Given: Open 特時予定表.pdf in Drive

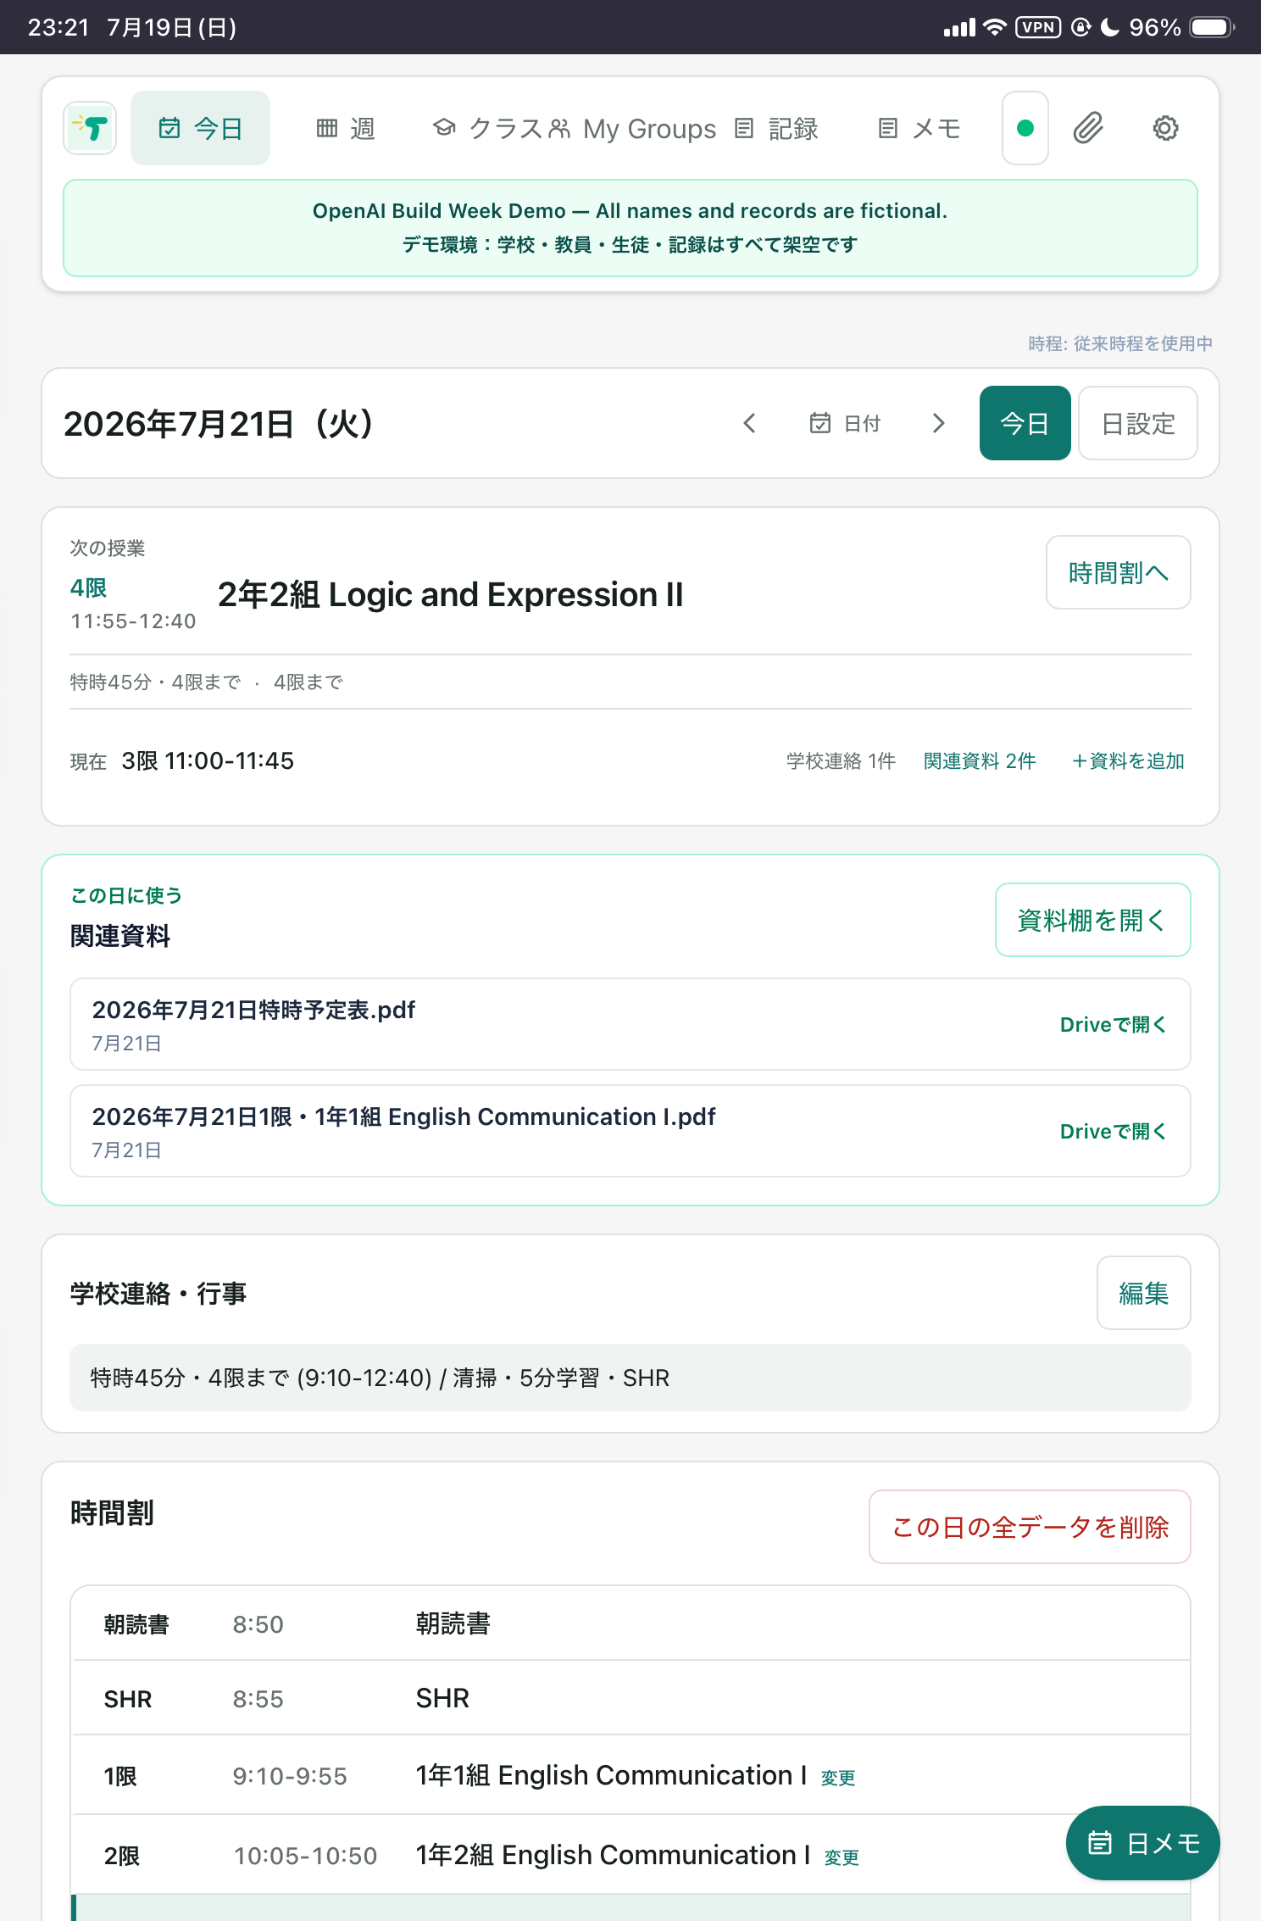Looking at the screenshot, I should pos(1113,1024).
